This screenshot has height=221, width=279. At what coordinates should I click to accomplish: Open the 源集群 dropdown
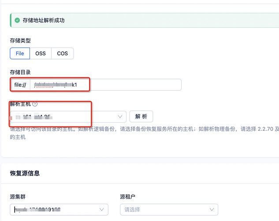pos(59,210)
